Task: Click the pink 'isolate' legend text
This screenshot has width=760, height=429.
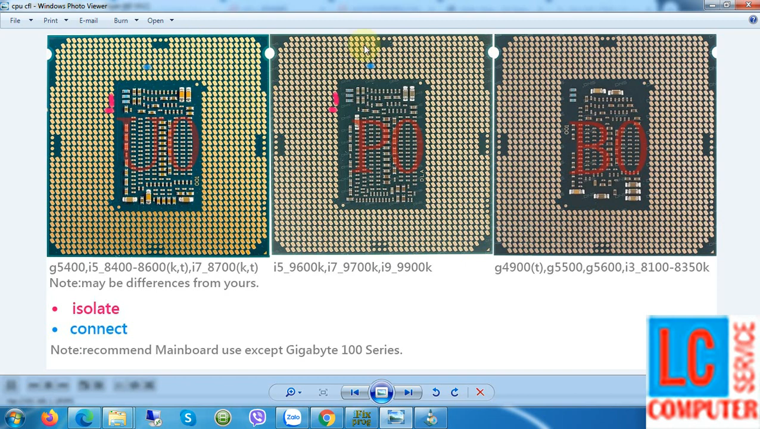Action: point(95,309)
